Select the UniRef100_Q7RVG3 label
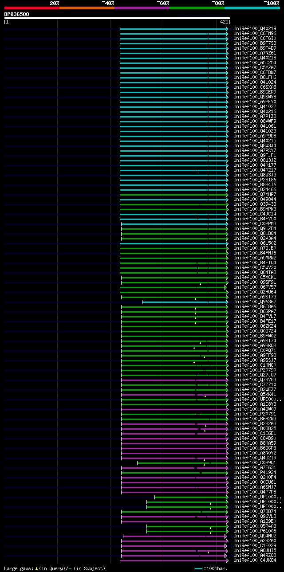This screenshot has height=572, width=284. [x=255, y=380]
